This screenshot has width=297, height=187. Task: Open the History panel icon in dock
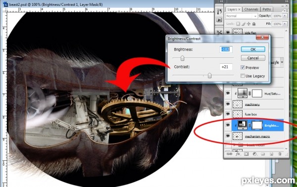(x=219, y=12)
